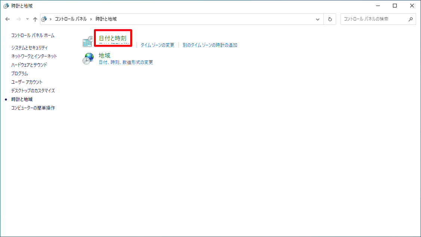
Task: Open the 地域 heading link
Action: (104, 55)
